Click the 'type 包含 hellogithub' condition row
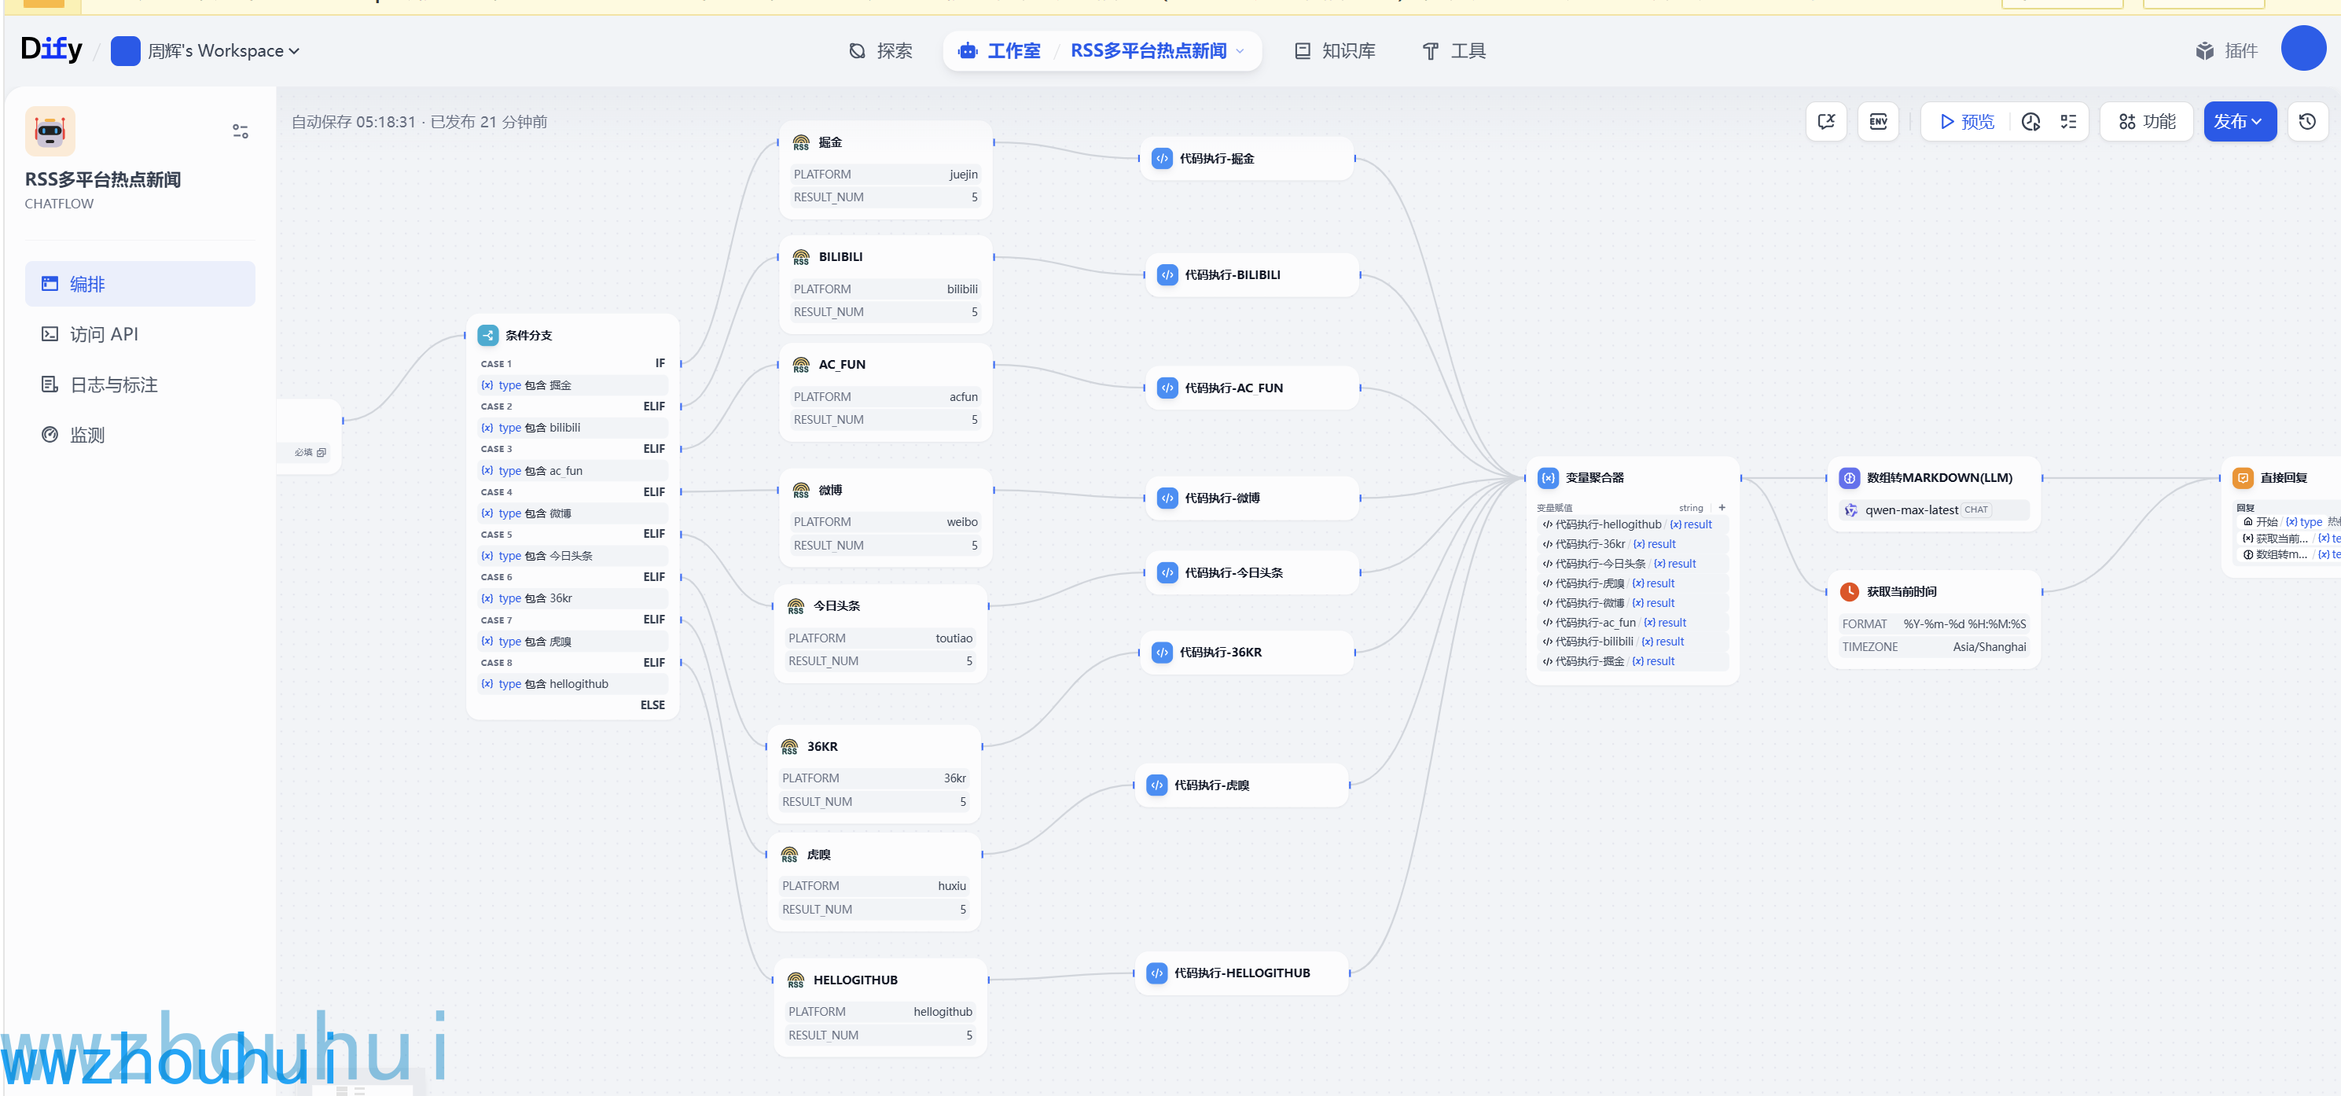This screenshot has width=2341, height=1096. click(572, 684)
